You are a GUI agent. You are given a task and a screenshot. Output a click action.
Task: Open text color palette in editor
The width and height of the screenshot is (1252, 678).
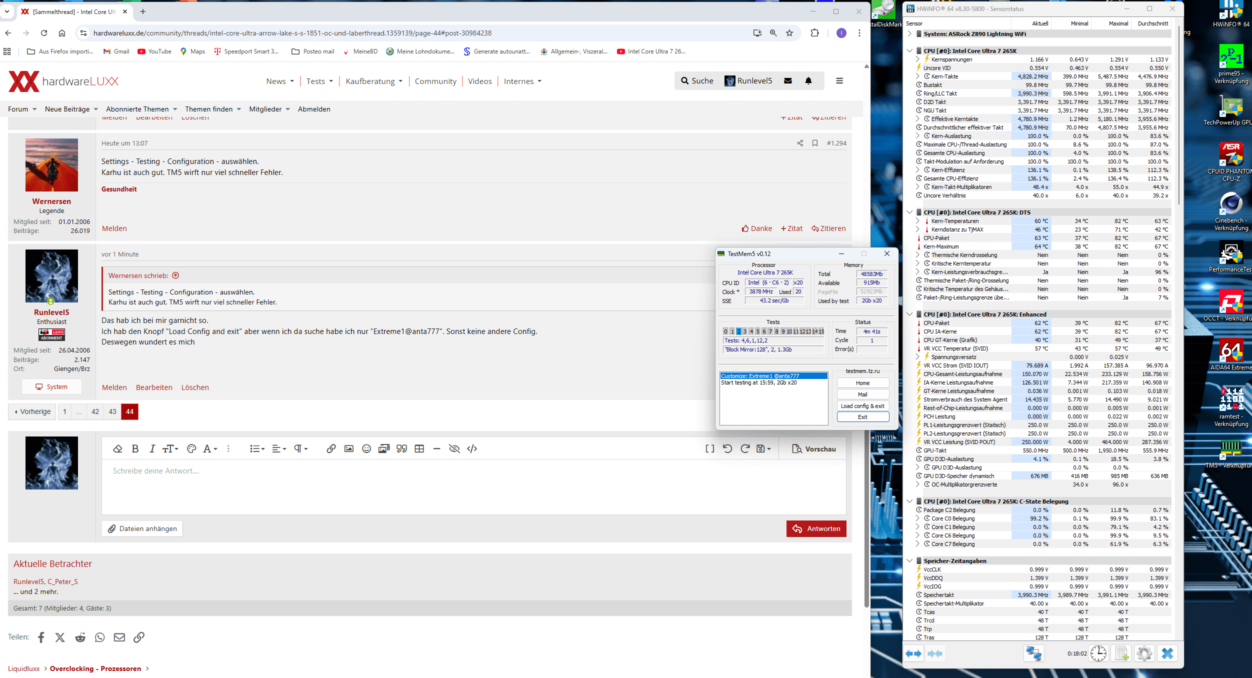(191, 448)
